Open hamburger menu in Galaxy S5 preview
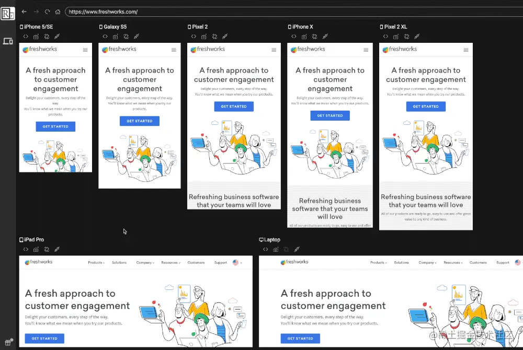This screenshot has width=523, height=350. [x=174, y=50]
